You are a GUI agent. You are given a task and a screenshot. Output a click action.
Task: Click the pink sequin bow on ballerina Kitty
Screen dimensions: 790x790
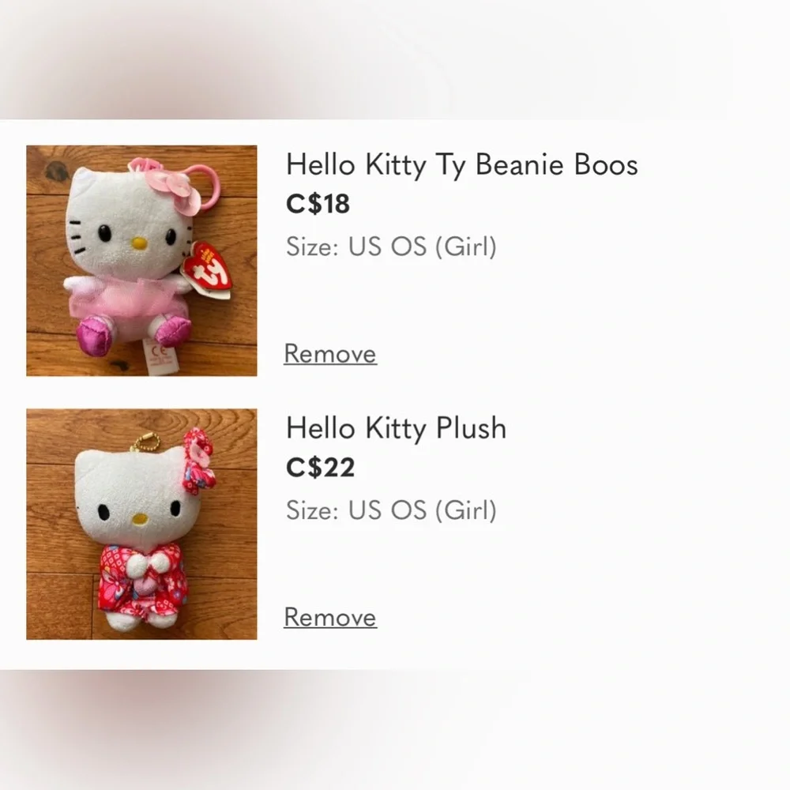(x=173, y=184)
